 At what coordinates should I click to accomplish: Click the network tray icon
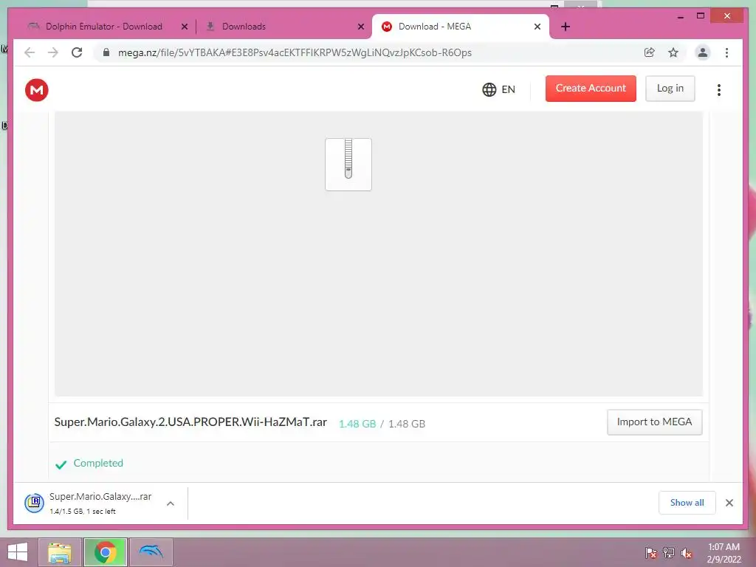pos(669,553)
